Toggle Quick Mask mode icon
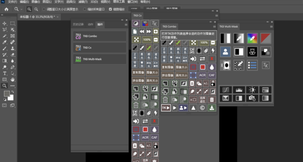 tap(4, 105)
